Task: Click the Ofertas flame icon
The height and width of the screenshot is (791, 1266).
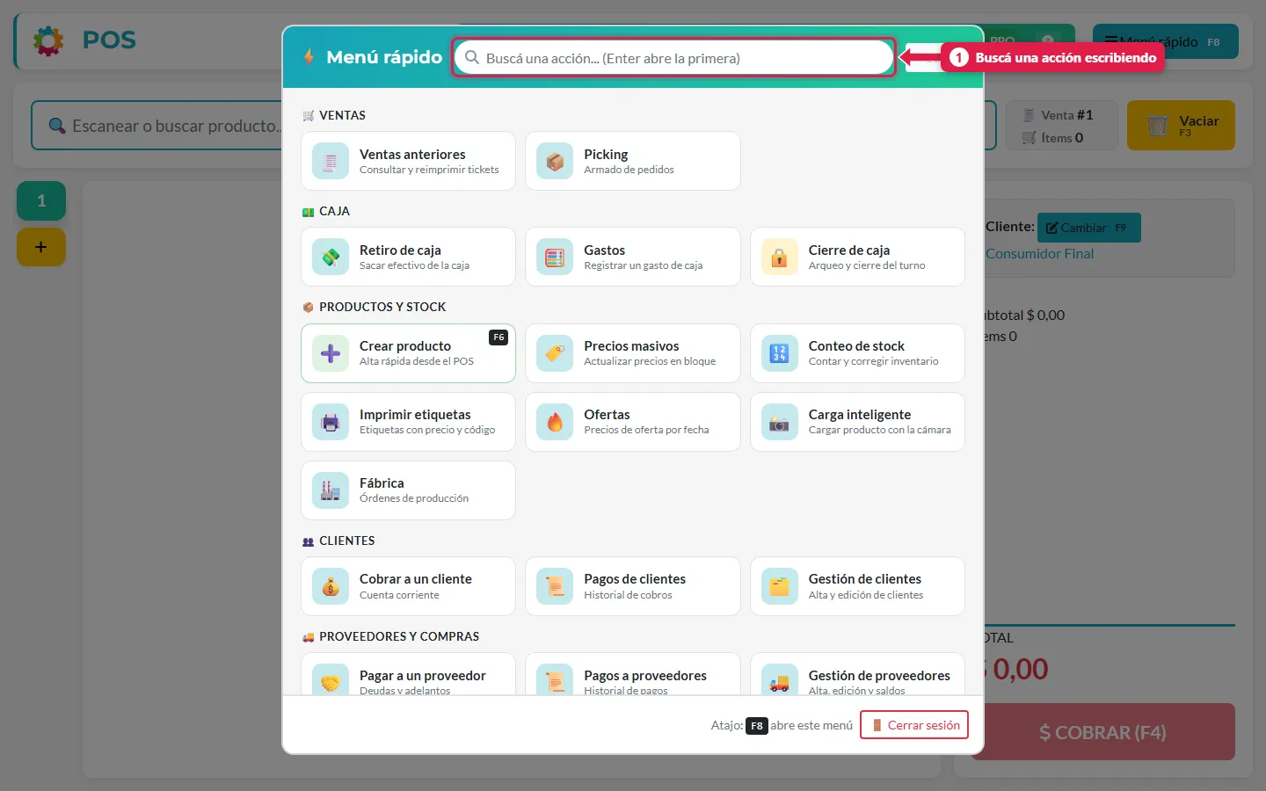Action: tap(555, 422)
